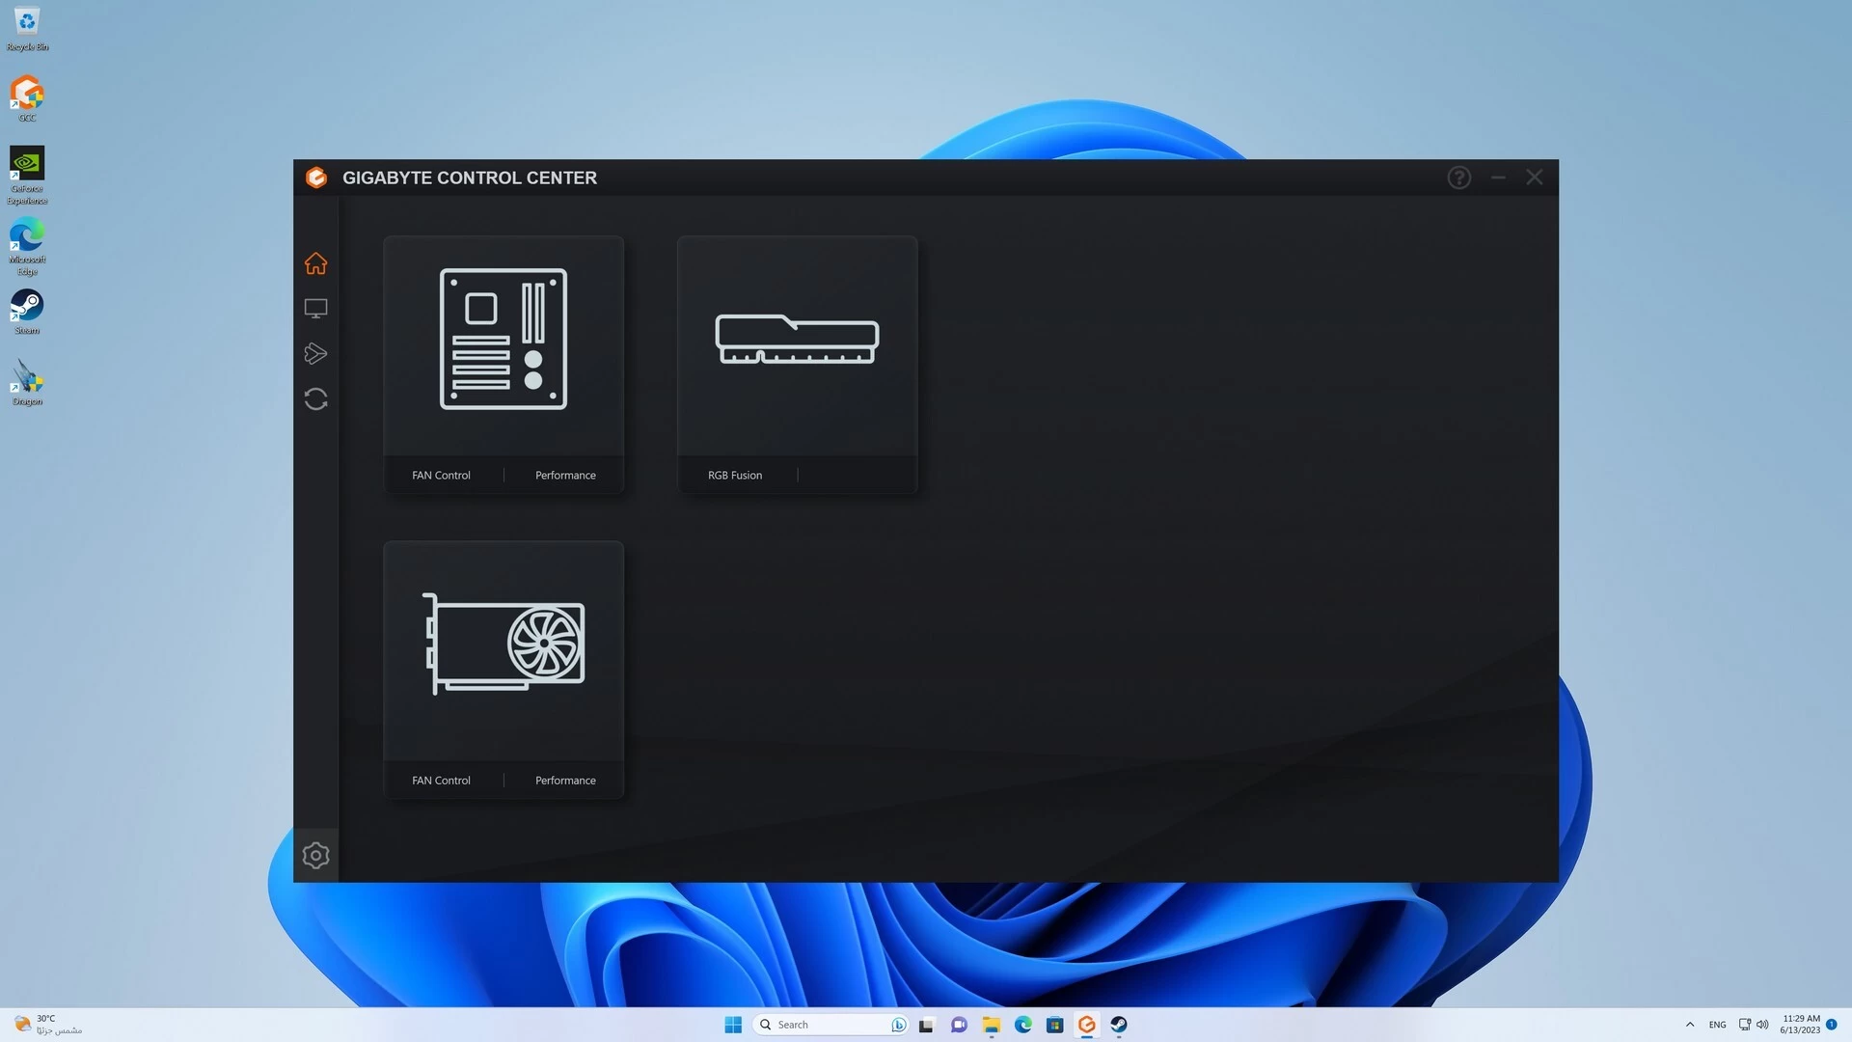
Task: Open the Home sidebar icon
Action: (315, 263)
